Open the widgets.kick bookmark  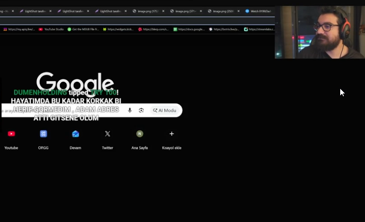[x=118, y=29]
